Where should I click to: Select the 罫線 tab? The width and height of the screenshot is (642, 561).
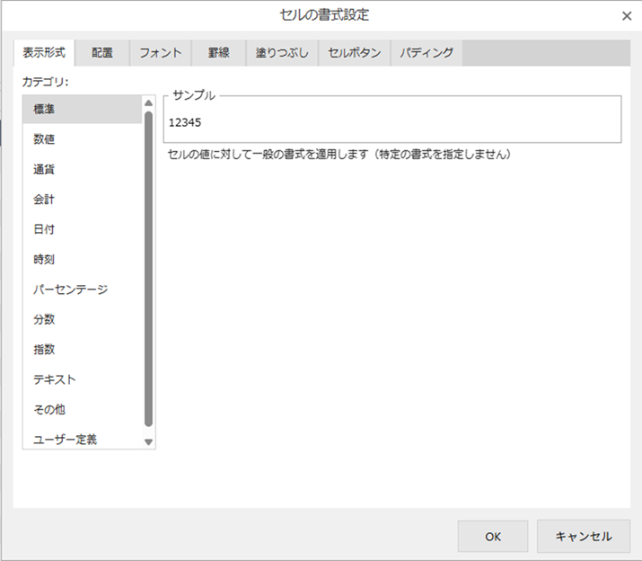pyautogui.click(x=219, y=53)
